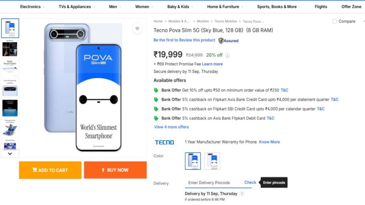Click Check next to delivery pincode
The width and height of the screenshot is (365, 205).
click(250, 183)
